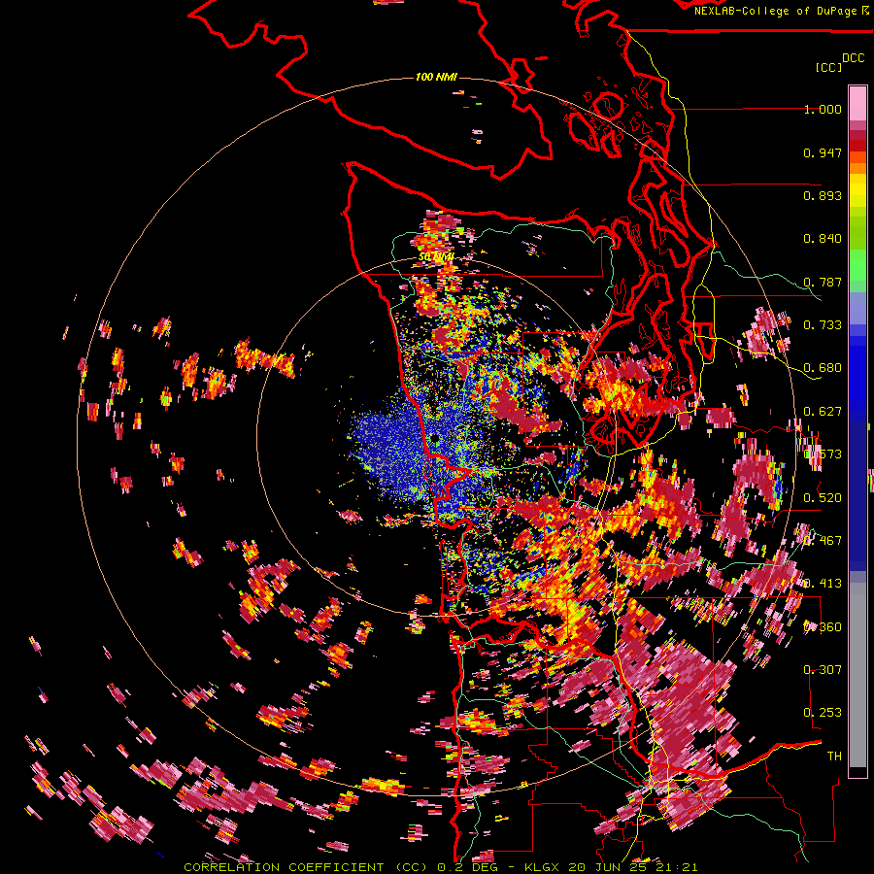The image size is (874, 874).
Task: Select the 0.627 legend value
Action: tap(823, 412)
